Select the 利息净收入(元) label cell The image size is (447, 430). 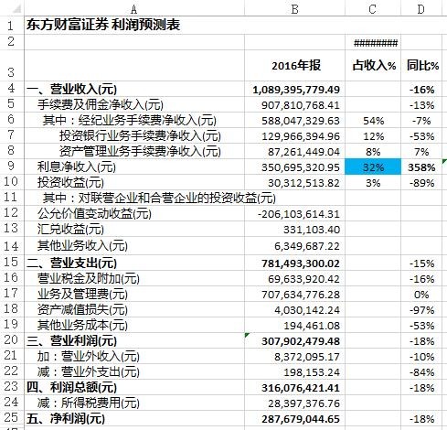click(134, 167)
